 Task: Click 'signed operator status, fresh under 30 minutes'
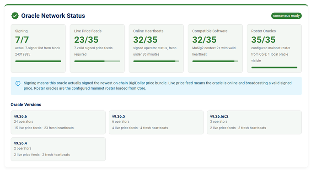[155, 51]
